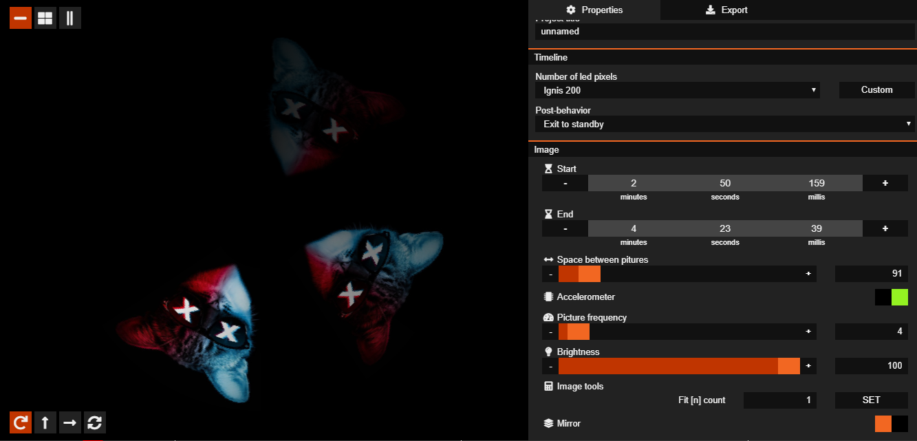Select the Start seconds value 50
Screen dimensions: 917x441
coord(725,183)
